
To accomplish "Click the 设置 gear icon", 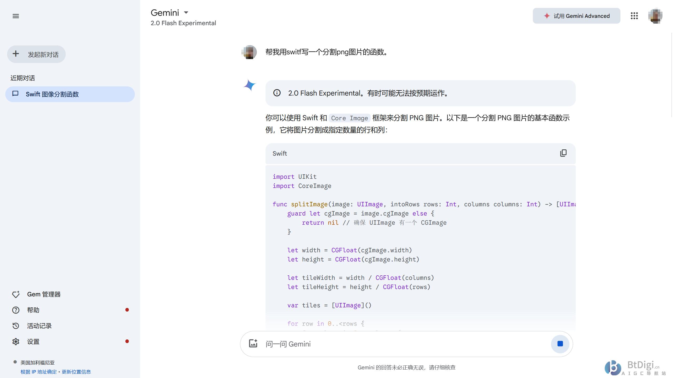I will pyautogui.click(x=16, y=342).
